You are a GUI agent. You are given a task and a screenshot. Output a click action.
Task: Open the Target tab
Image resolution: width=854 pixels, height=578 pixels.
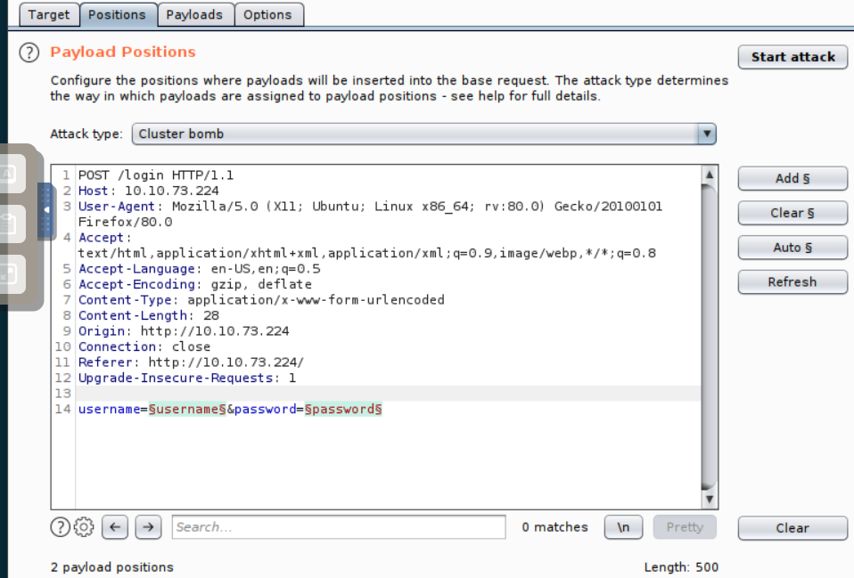(x=48, y=14)
